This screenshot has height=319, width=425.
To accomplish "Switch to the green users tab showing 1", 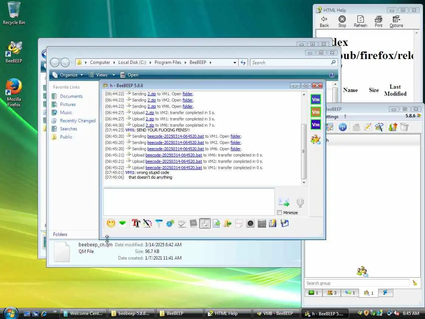I will (x=313, y=293).
